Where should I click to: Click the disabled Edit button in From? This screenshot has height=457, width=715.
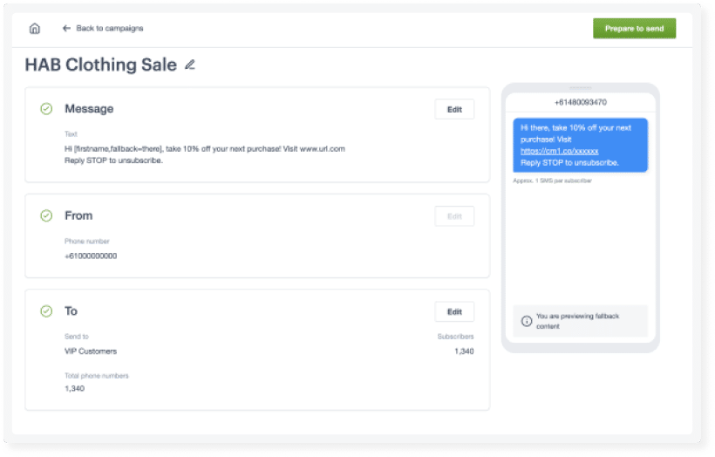pyautogui.click(x=454, y=216)
